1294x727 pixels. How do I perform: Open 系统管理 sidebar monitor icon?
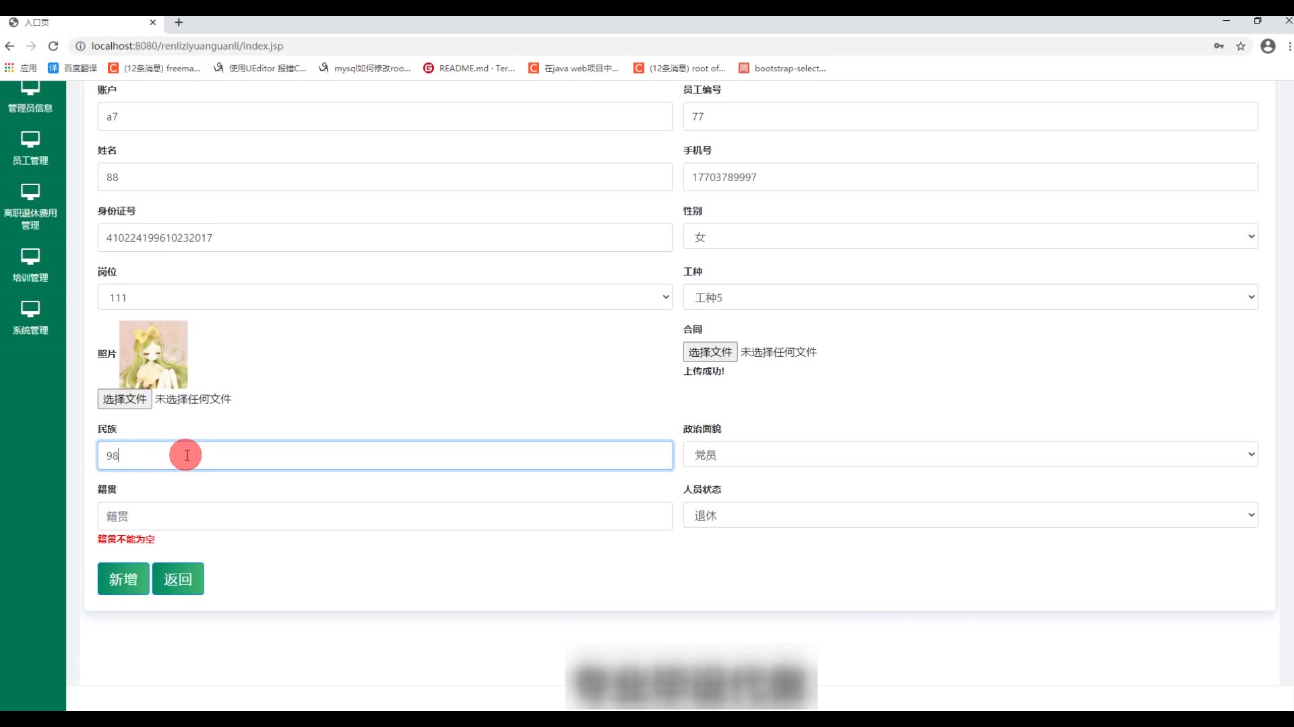click(30, 310)
